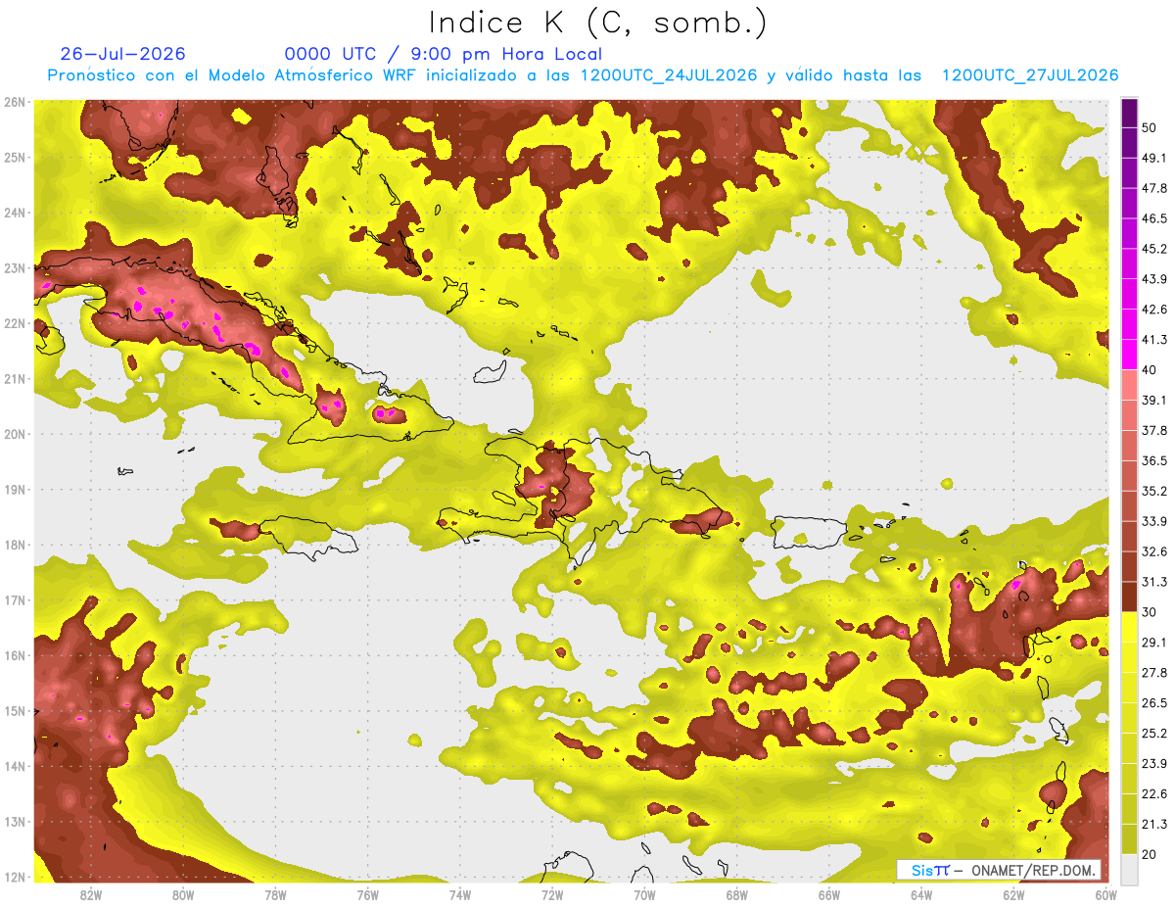Click initialization time "1200UTC_24JUL2026" in forecast line

point(669,75)
